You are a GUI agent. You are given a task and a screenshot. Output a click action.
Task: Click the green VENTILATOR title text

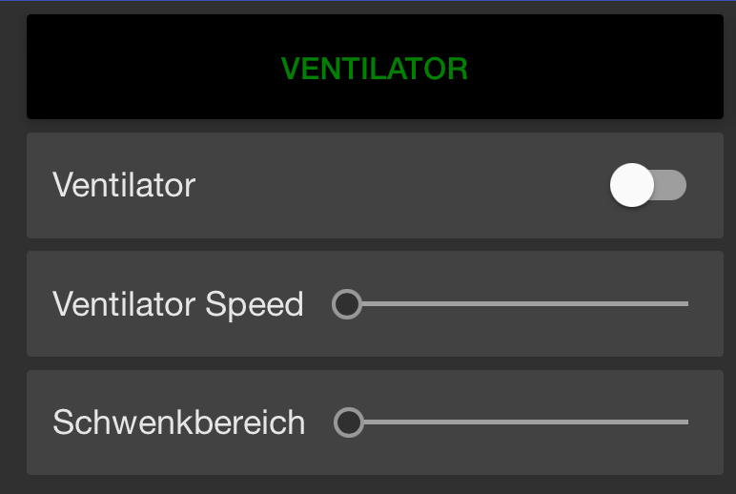click(375, 69)
